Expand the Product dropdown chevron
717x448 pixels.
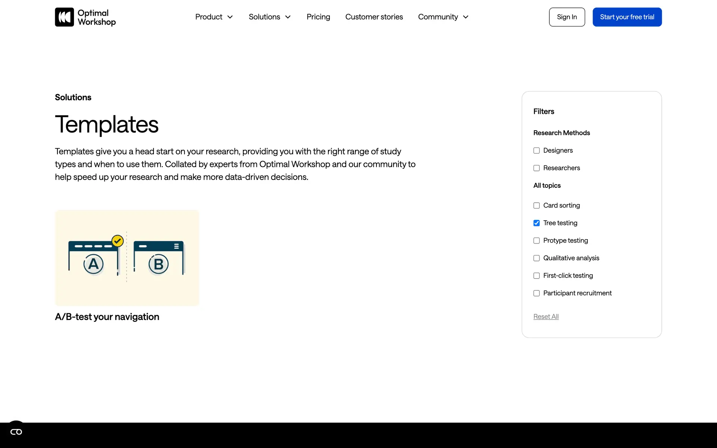point(230,17)
